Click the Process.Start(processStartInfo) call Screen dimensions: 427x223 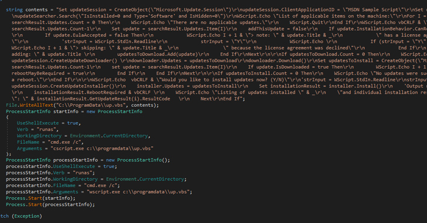[50, 204]
